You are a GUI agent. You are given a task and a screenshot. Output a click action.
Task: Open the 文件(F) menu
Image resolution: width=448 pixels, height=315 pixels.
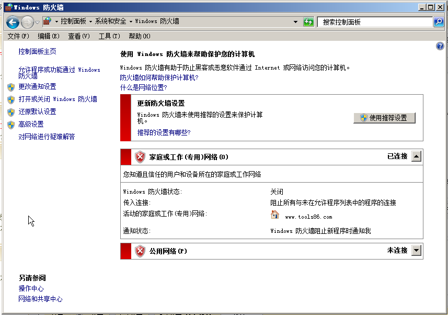(18, 36)
